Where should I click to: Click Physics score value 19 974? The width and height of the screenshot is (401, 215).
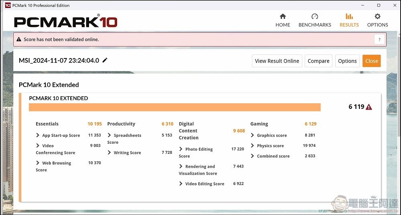[309, 146]
